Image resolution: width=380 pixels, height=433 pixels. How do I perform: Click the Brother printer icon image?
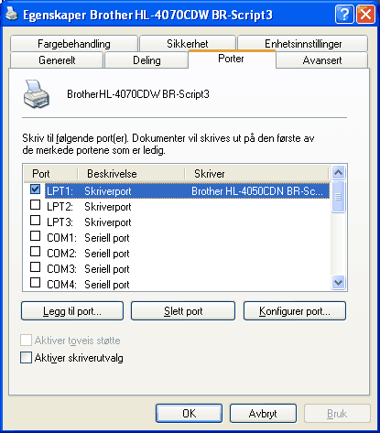click(37, 94)
